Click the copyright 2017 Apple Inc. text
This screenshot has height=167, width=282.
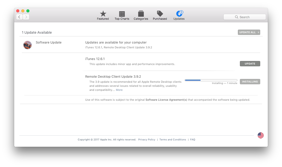(x=107, y=140)
